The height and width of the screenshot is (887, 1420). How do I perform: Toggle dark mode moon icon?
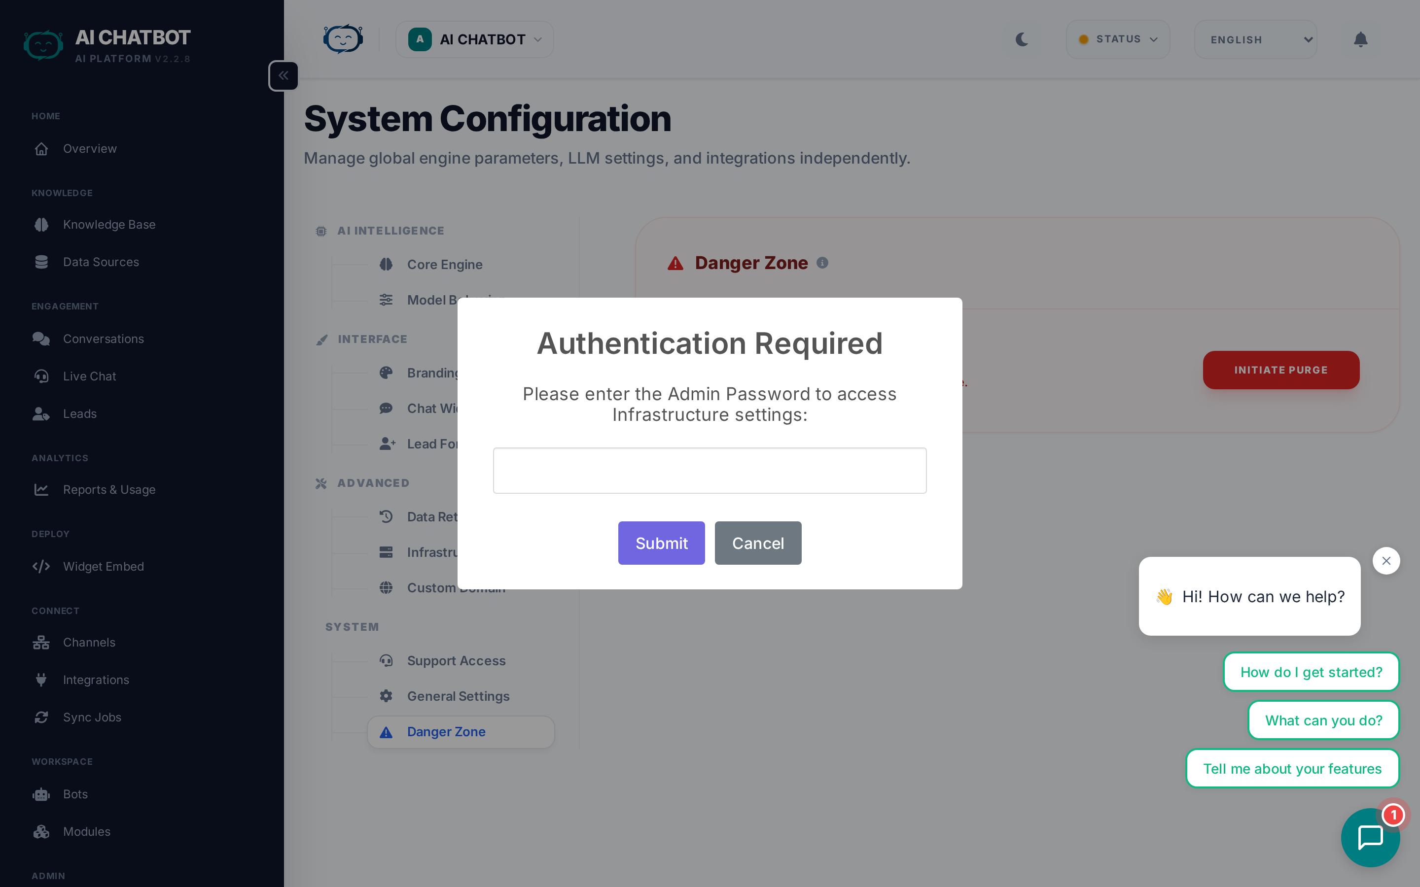click(x=1022, y=39)
